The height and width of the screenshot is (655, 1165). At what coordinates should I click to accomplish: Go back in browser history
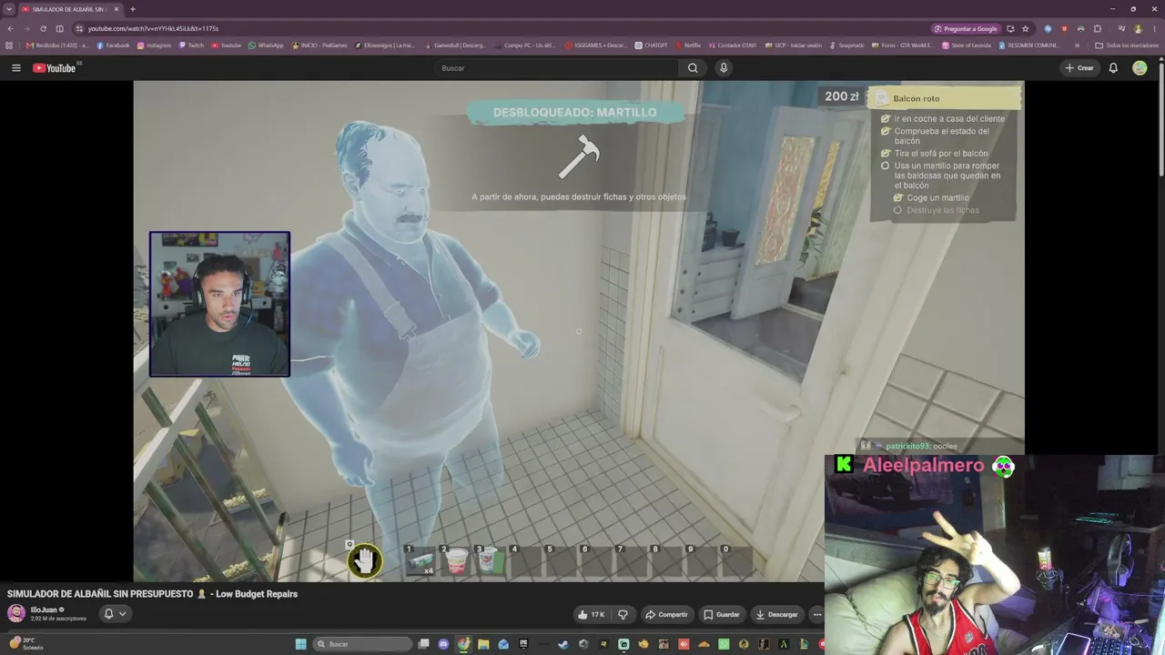click(10, 28)
